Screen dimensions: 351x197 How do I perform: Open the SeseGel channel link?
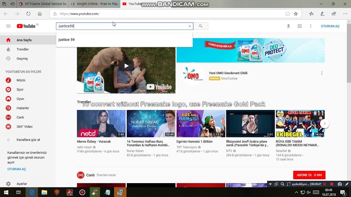pos(281,151)
